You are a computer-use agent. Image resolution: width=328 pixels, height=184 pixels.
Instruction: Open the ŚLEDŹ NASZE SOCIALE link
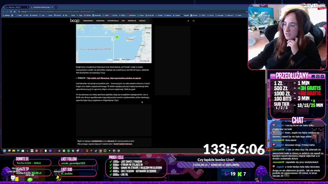[x=123, y=144]
